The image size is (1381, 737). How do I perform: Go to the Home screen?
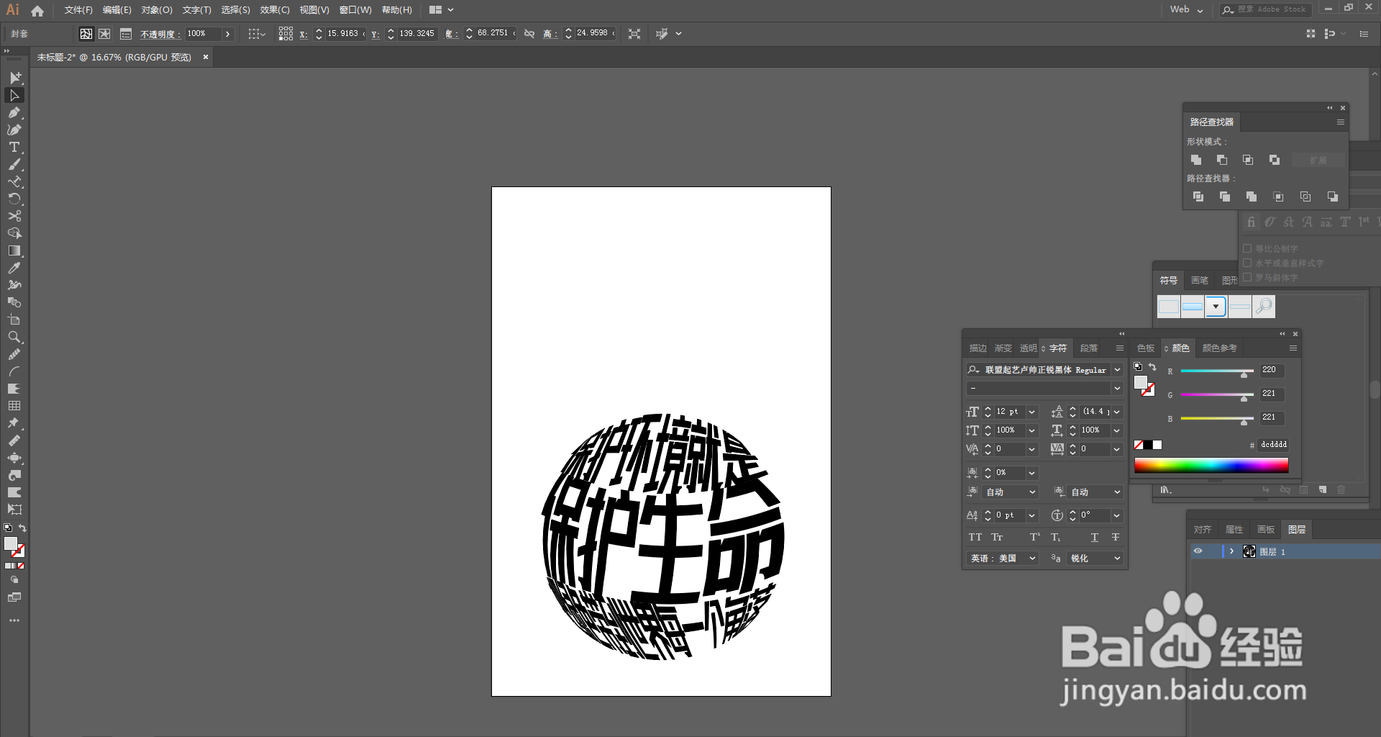37,11
